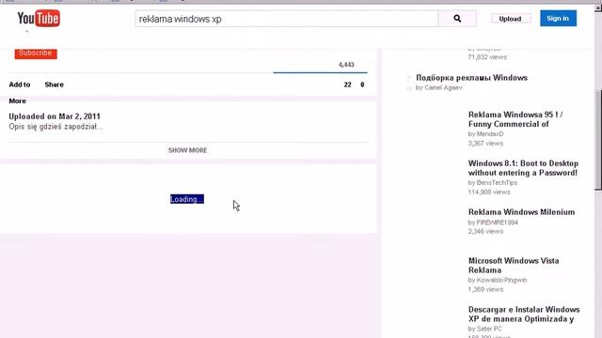The width and height of the screenshot is (602, 338).
Task: Click the dislikes count 0
Action: coord(362,84)
